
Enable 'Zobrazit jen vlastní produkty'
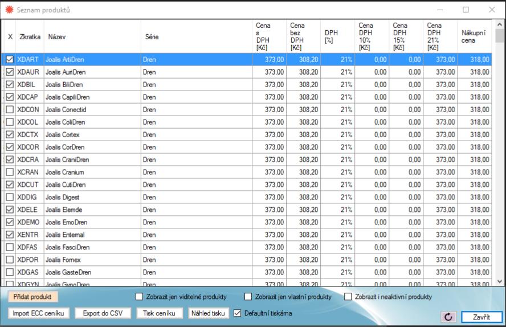tap(248, 297)
